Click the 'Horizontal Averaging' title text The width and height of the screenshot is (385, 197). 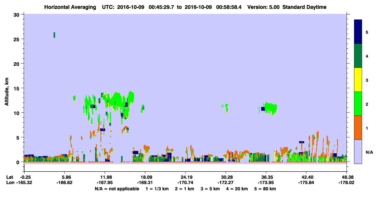click(x=70, y=7)
